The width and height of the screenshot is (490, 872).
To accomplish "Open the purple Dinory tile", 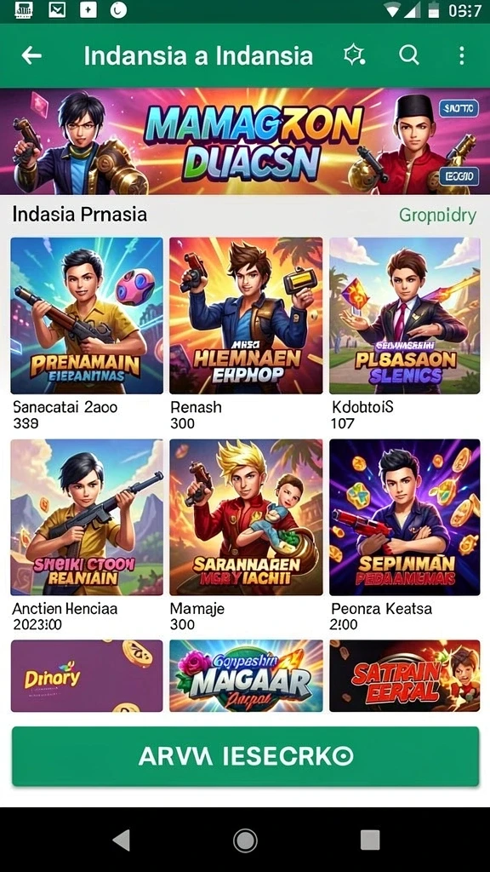I will [87, 675].
